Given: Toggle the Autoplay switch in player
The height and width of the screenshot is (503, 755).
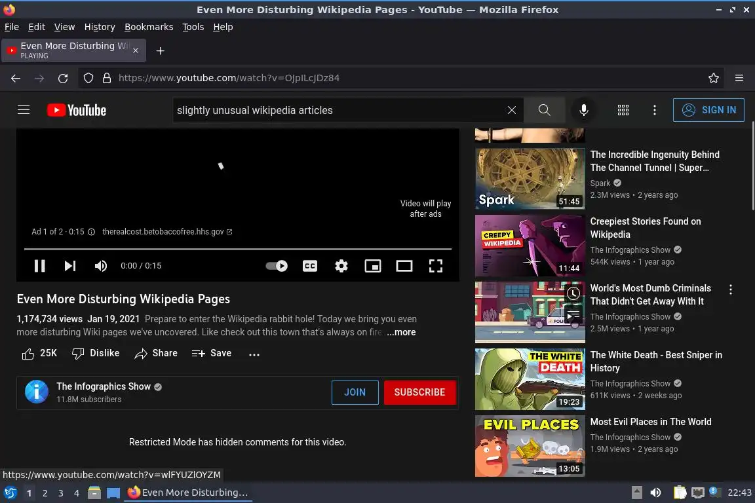Looking at the screenshot, I should [x=277, y=266].
